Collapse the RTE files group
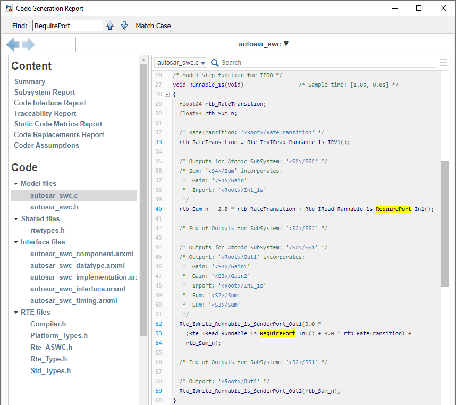This screenshot has width=456, height=405. tap(16, 313)
